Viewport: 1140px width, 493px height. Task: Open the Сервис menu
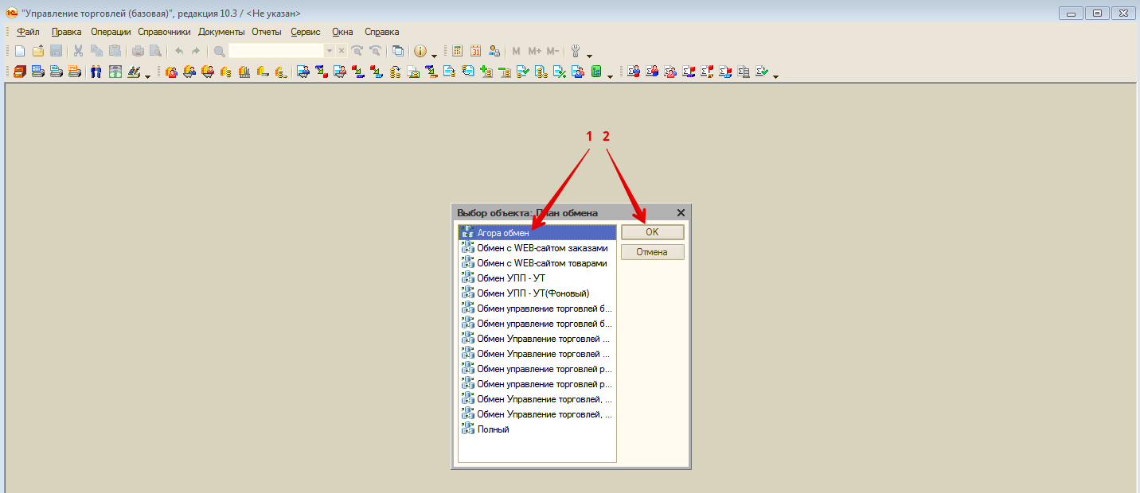click(x=306, y=32)
